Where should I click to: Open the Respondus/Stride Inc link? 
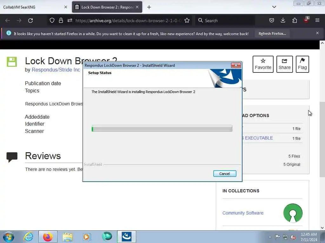coord(56,70)
